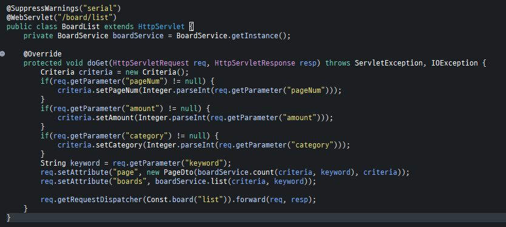Click the setCategory method call
Viewport: 506px width, 227px height.
pos(119,145)
